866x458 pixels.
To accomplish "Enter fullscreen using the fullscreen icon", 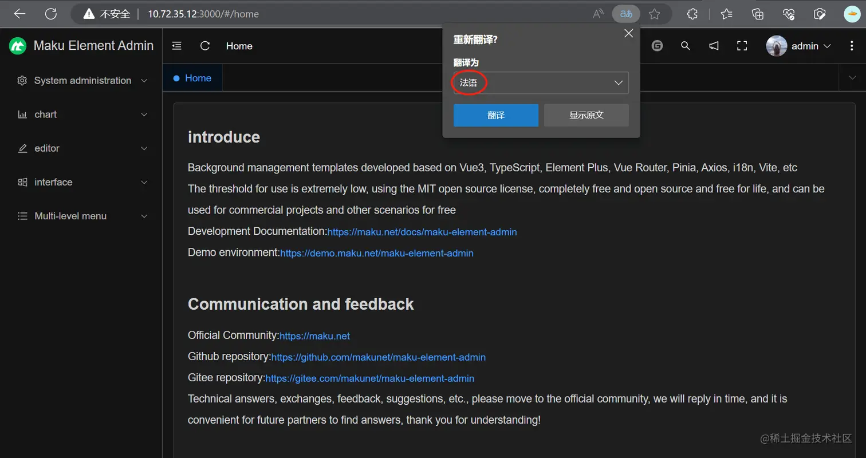I will click(742, 46).
